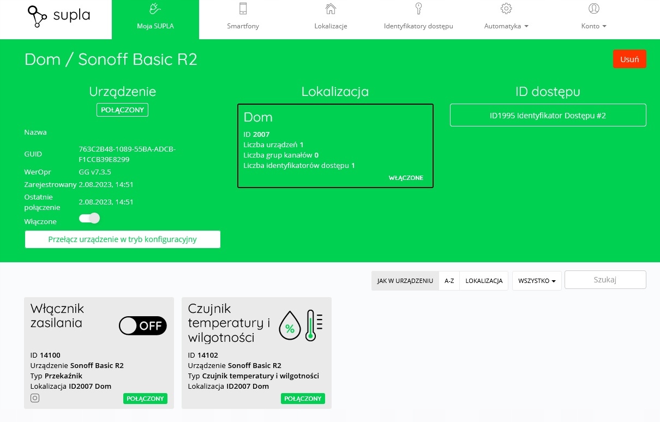Click the Identyfikatory dostępu key icon
Screen dimensions: 660x422
(418, 8)
